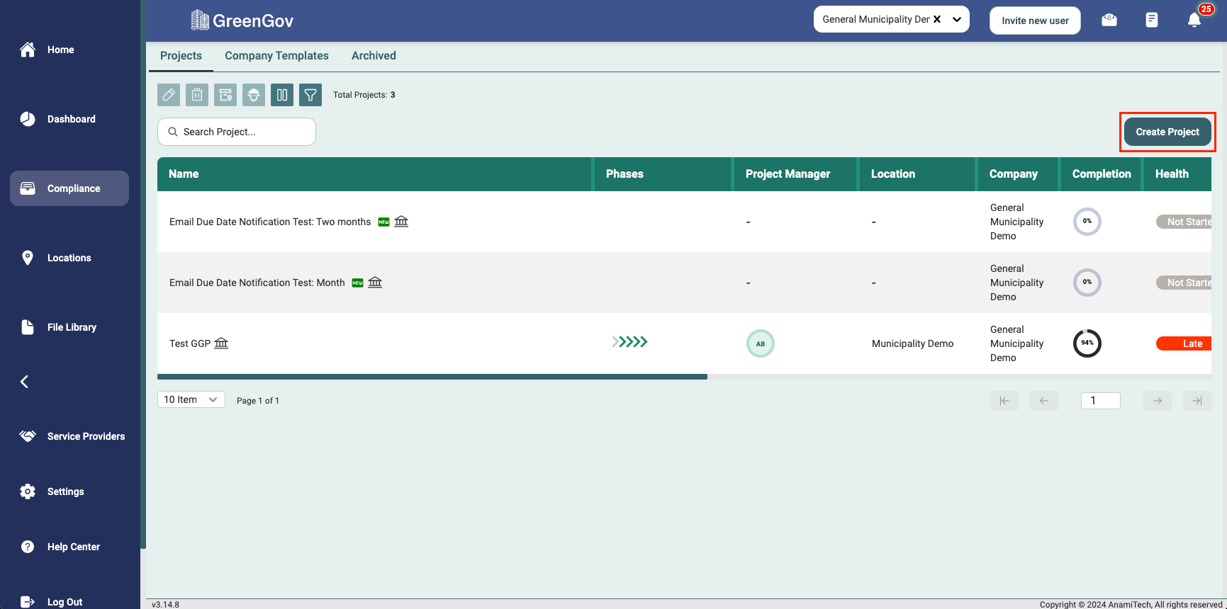Screen dimensions: 1227x609
Task: Click the phase chevrons on Test GGP row
Action: (629, 342)
